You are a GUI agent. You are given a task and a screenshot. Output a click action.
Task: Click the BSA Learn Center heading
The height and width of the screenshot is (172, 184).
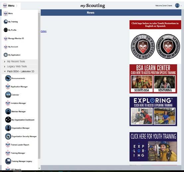tap(153, 68)
